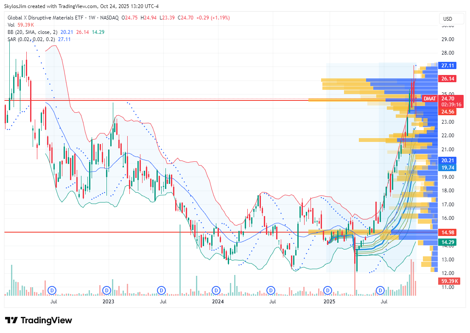
Task: Click the 21.00 tick on price axis
Action: pyautogui.click(x=448, y=150)
